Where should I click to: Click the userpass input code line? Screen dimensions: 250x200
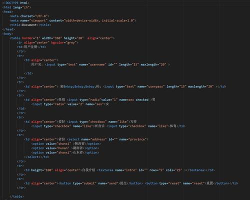click(x=125, y=86)
